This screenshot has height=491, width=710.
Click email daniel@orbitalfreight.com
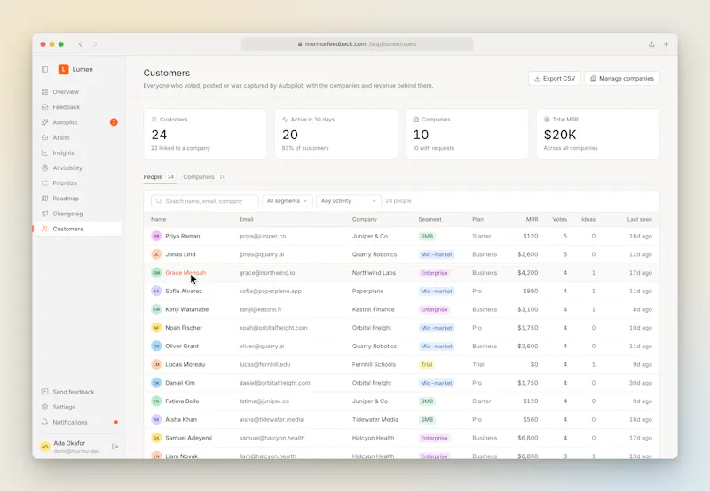[x=275, y=383]
